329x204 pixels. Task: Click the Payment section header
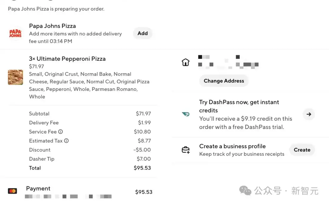[x=38, y=188]
